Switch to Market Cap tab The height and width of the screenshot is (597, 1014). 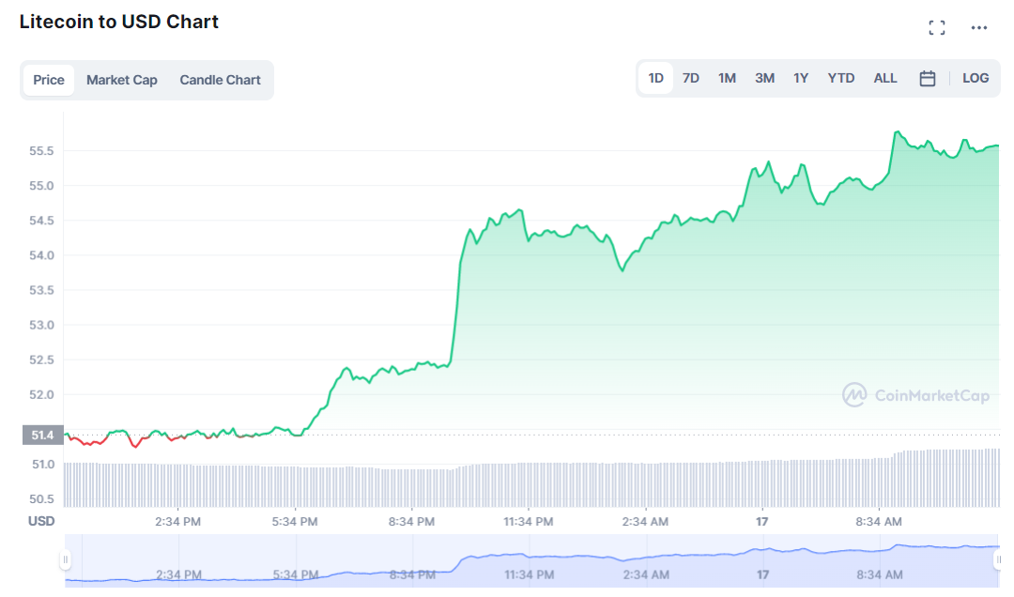pos(121,80)
